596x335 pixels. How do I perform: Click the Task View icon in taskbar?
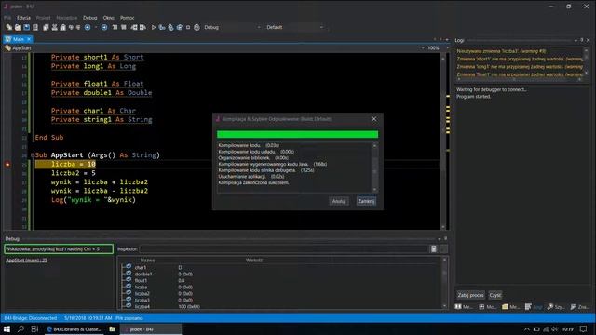pos(34,328)
